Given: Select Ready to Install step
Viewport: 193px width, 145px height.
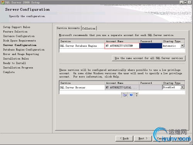Looking at the screenshot, I should point(14,63).
